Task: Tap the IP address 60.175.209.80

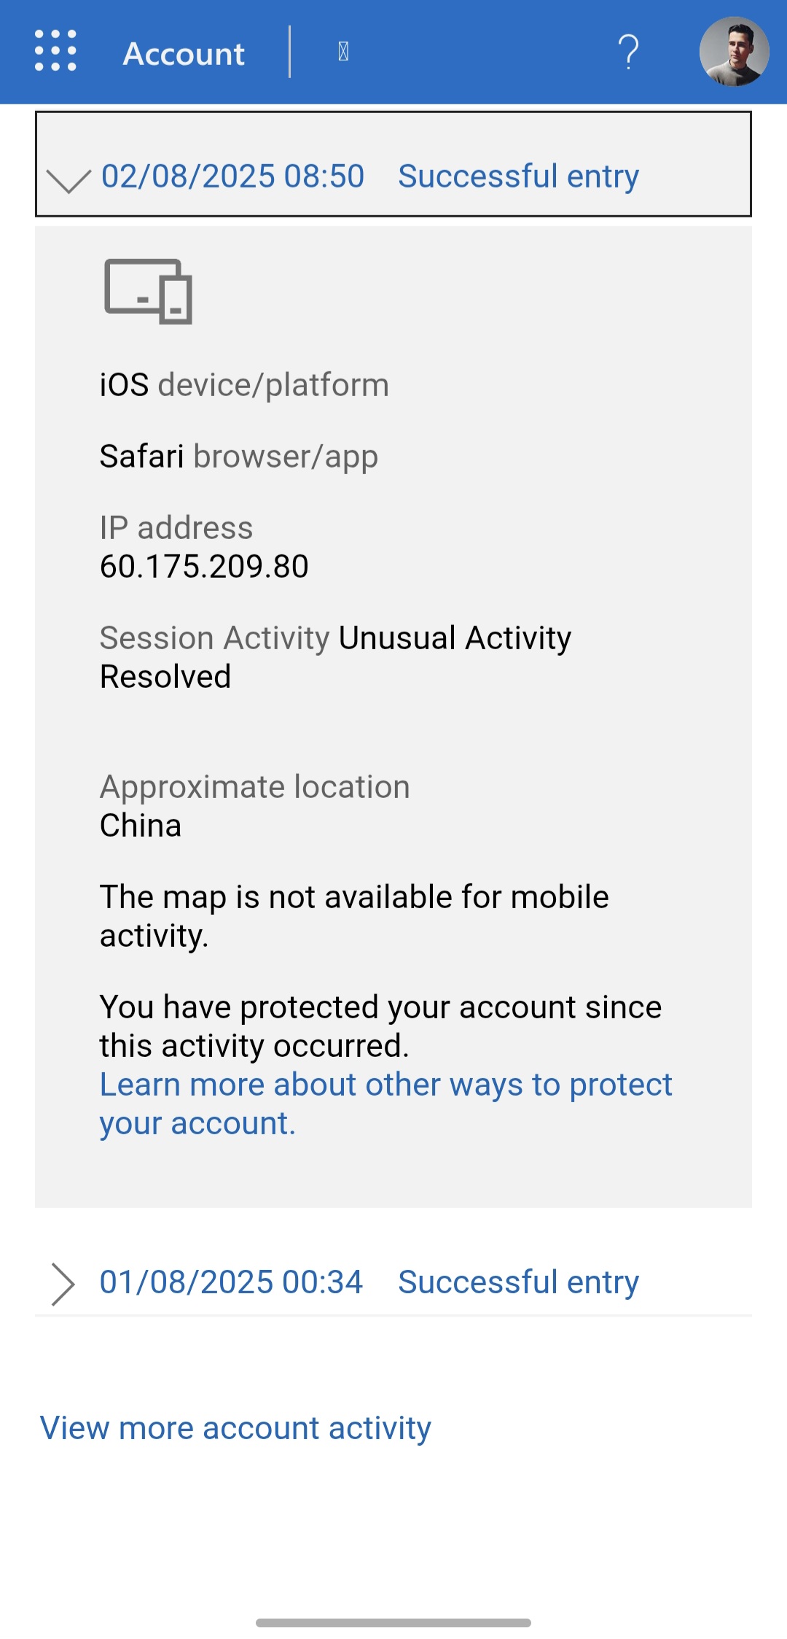Action: (204, 567)
